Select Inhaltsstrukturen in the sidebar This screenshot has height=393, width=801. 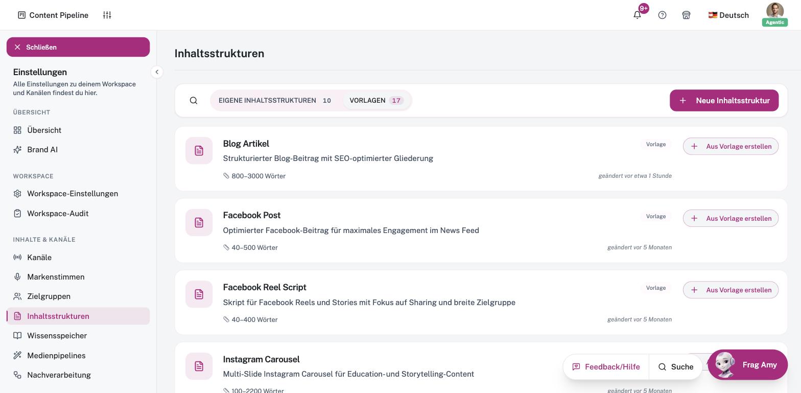[x=78, y=316]
